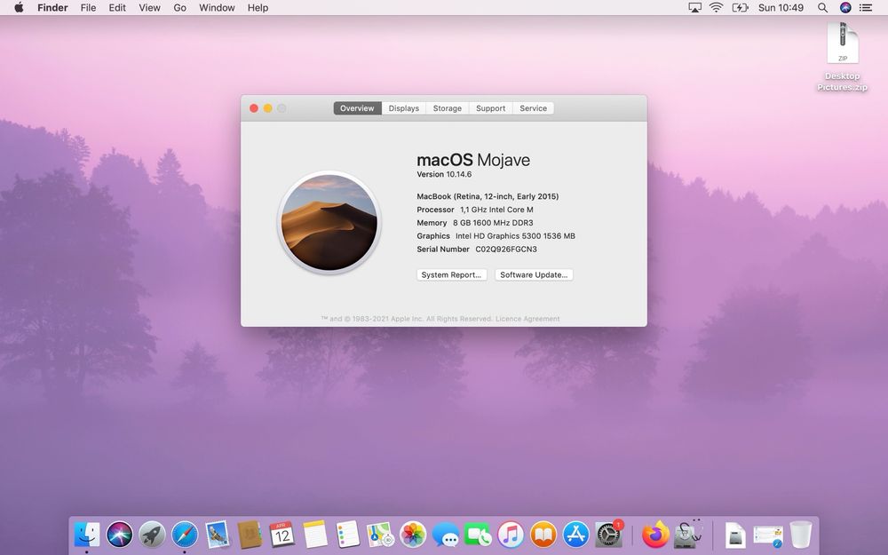Open Notes app in Dock
888x555 pixels.
click(315, 535)
